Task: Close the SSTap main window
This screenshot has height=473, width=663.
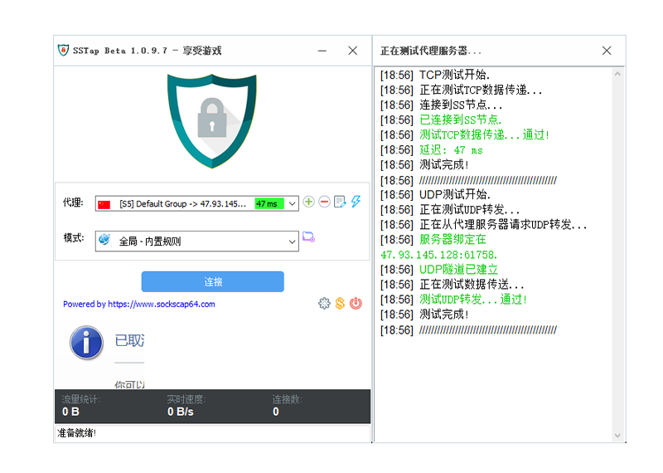Action: point(353,51)
